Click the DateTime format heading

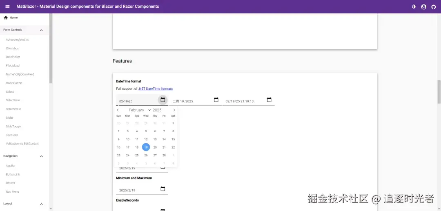click(x=129, y=81)
